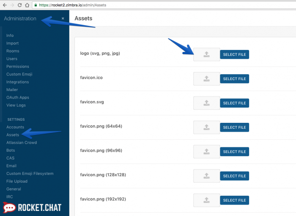This screenshot has width=296, height=216.
Task: Click upload icon for favicon.png (128x128)
Action: pyautogui.click(x=206, y=176)
